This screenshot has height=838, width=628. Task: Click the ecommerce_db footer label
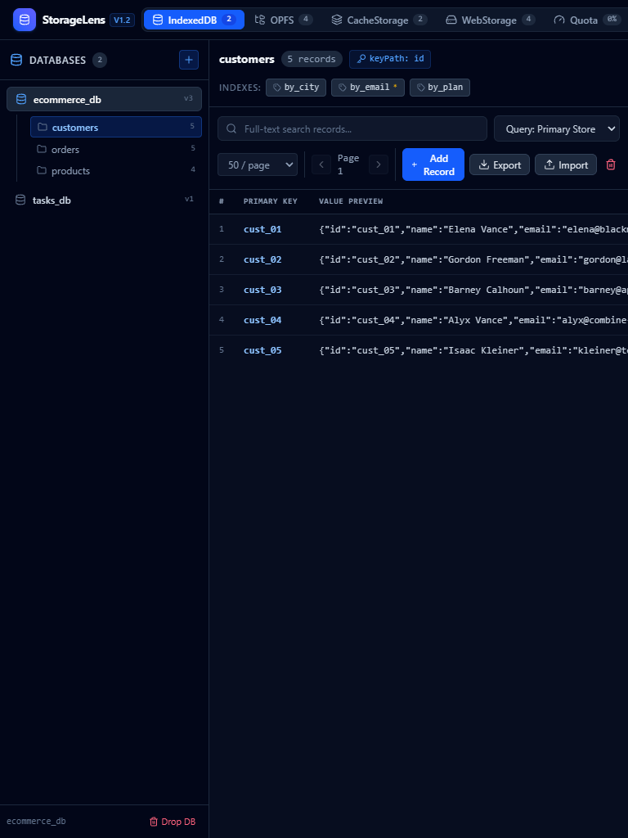point(36,822)
